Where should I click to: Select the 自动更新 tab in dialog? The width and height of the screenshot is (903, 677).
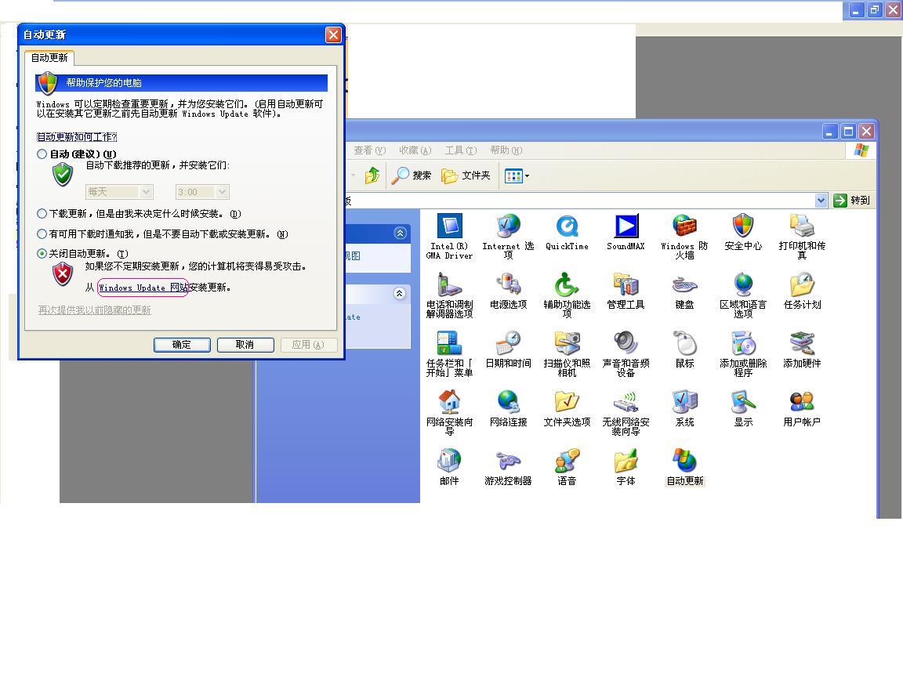tap(49, 57)
